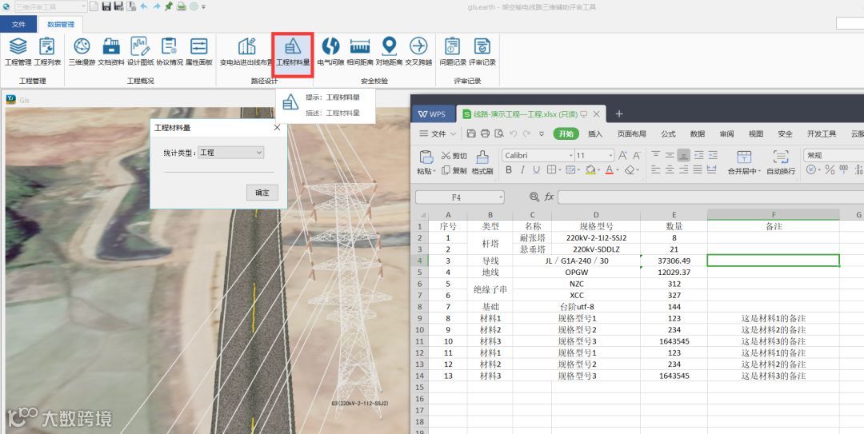Open a new WPS tab with plus

[618, 114]
